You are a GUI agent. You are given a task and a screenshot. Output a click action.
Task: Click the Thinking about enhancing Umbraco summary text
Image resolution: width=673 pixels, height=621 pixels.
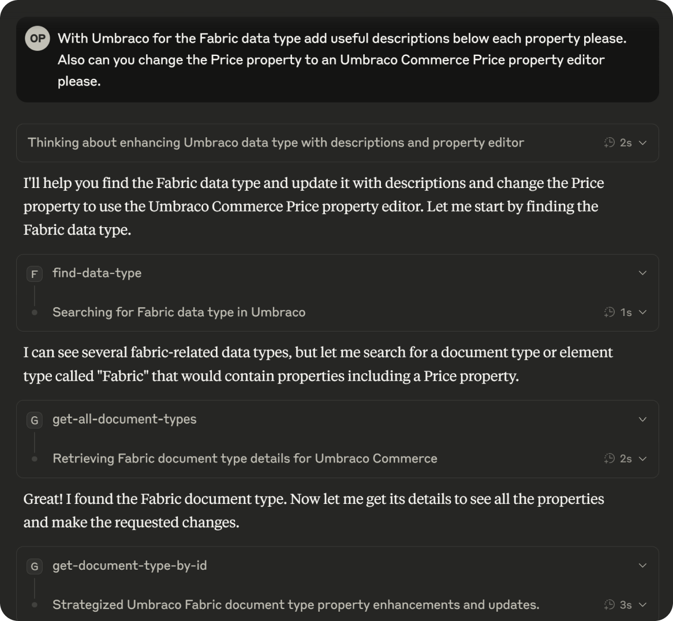(x=275, y=142)
